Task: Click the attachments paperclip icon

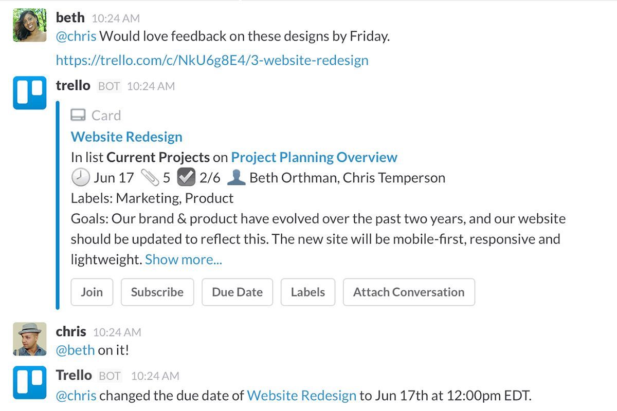Action: coord(150,178)
